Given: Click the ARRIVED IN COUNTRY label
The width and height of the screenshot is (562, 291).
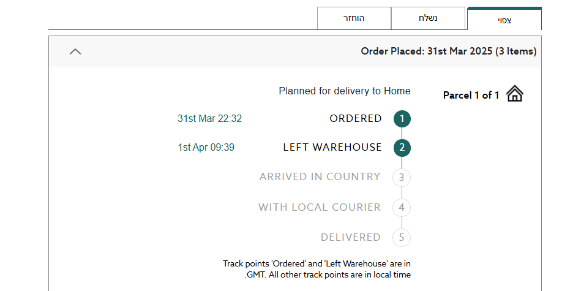Looking at the screenshot, I should pos(320,176).
